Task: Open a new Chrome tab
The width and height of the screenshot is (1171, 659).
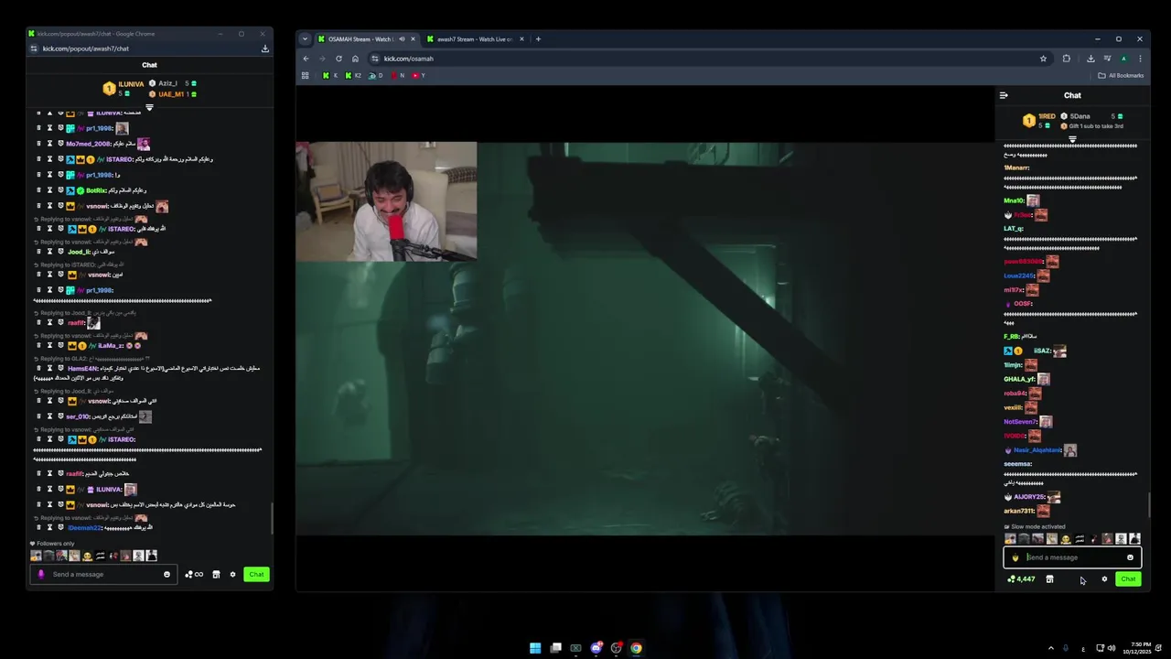Action: click(538, 39)
